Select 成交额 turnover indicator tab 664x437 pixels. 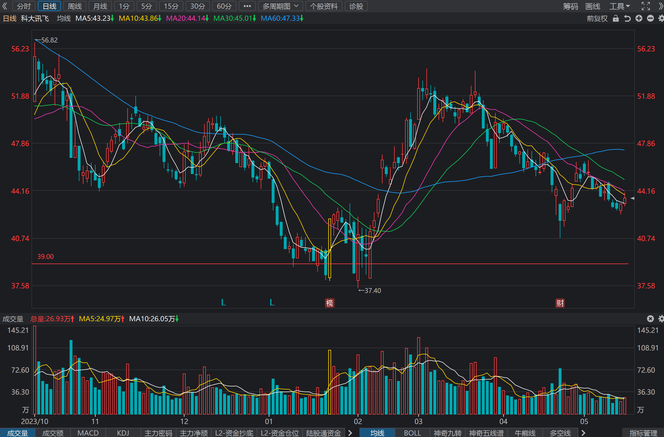coord(53,433)
